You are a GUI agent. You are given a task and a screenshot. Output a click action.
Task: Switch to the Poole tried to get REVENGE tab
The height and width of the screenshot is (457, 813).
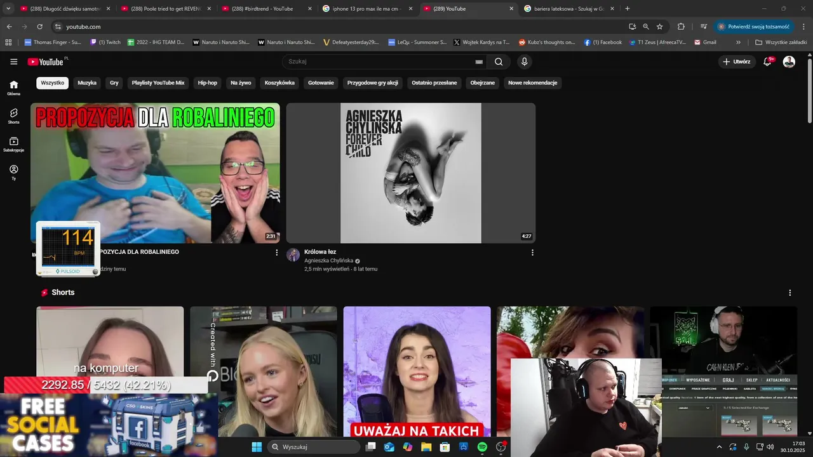tap(165, 9)
